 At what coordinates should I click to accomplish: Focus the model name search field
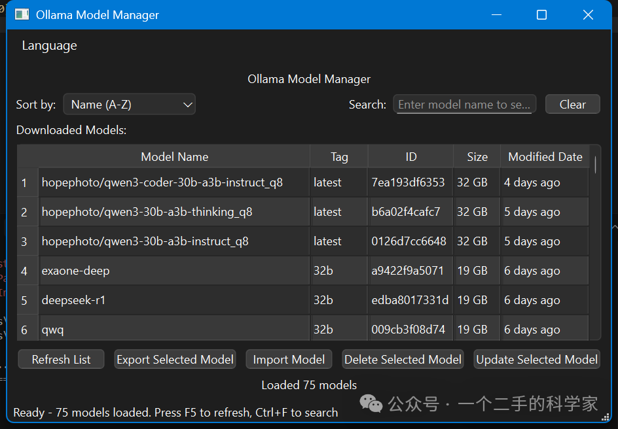pos(464,104)
